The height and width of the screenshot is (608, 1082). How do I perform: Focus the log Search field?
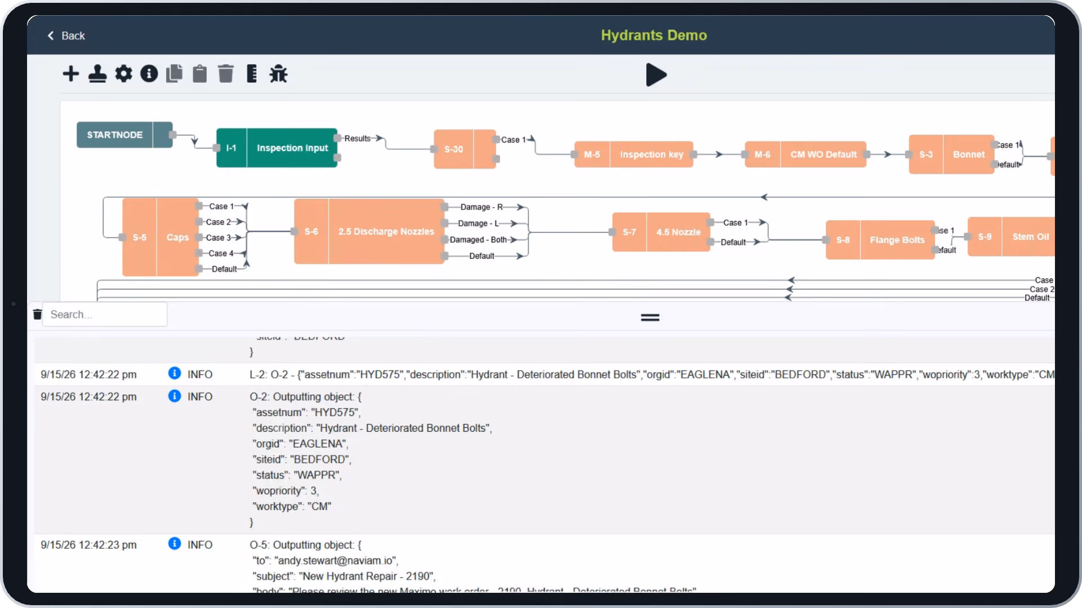click(105, 315)
